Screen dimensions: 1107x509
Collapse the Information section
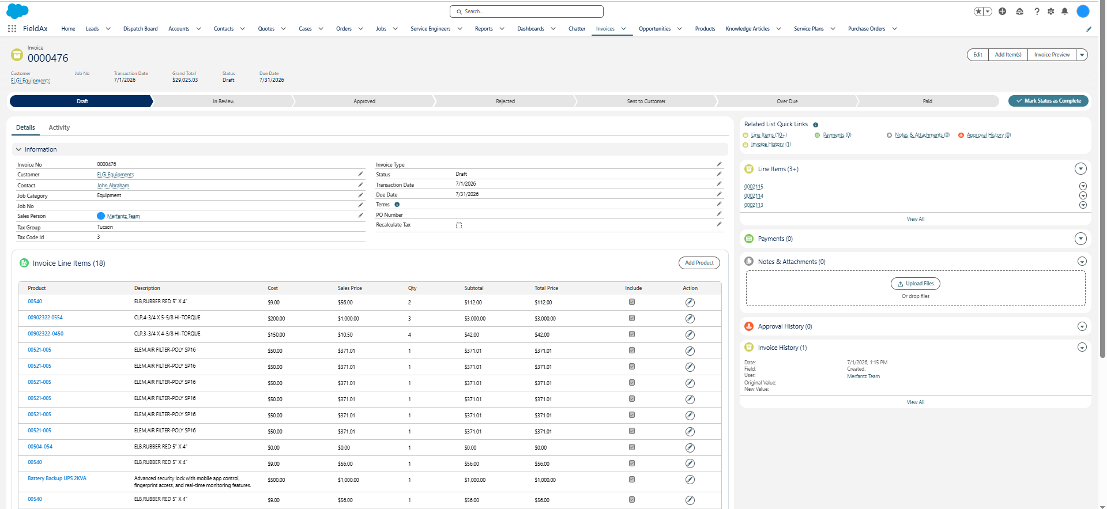point(18,149)
